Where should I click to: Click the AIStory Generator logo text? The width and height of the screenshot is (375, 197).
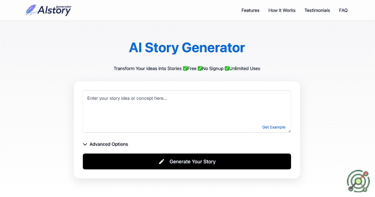(x=55, y=10)
